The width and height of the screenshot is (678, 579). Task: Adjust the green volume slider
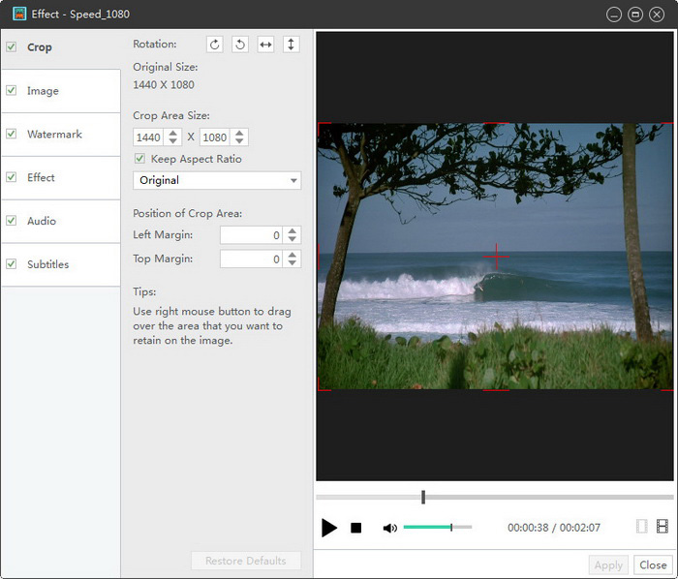(450, 527)
